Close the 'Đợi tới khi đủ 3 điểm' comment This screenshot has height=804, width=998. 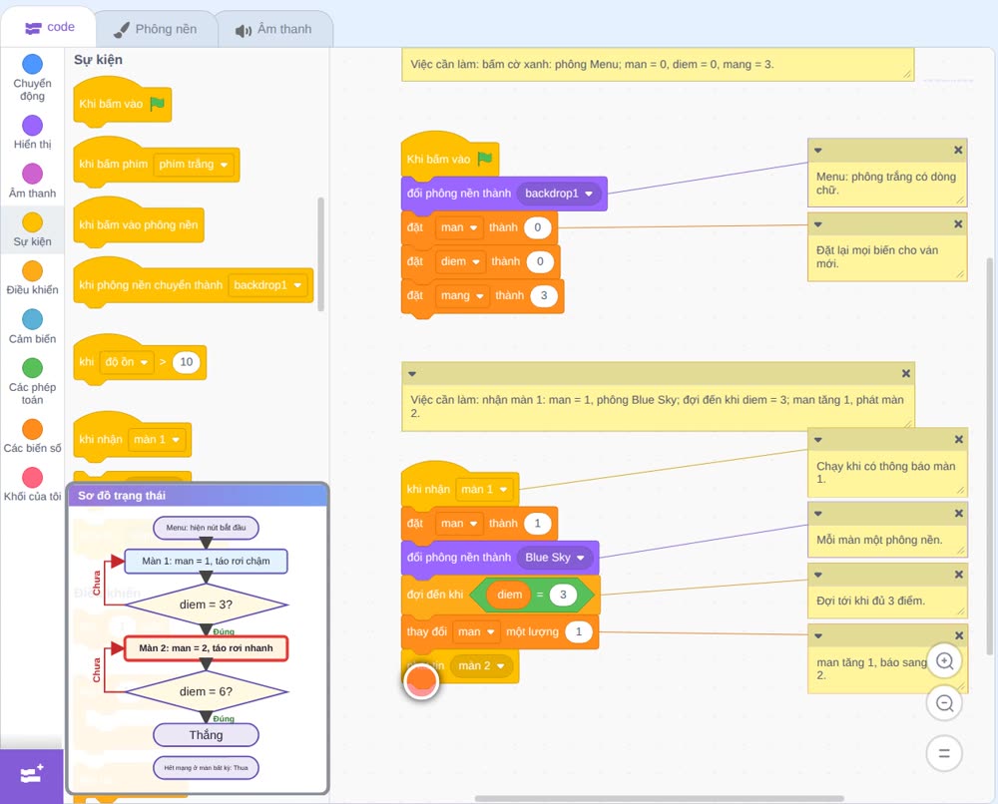pyautogui.click(x=958, y=575)
